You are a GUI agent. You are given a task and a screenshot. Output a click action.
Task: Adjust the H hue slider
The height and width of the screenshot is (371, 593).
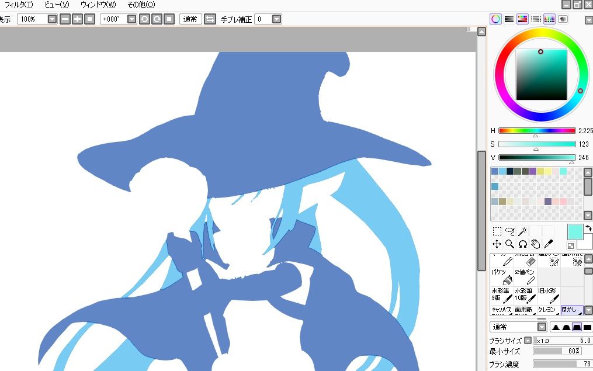coord(537,131)
